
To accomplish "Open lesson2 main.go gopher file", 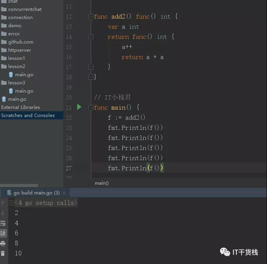I will 21,75.
